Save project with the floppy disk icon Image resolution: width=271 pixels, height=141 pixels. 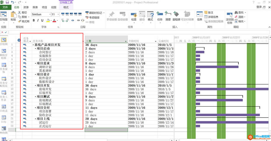point(7,2)
